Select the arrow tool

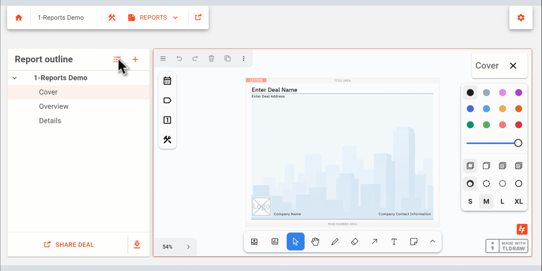(x=374, y=242)
